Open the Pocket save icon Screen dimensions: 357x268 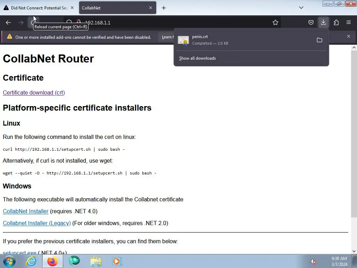point(311,22)
